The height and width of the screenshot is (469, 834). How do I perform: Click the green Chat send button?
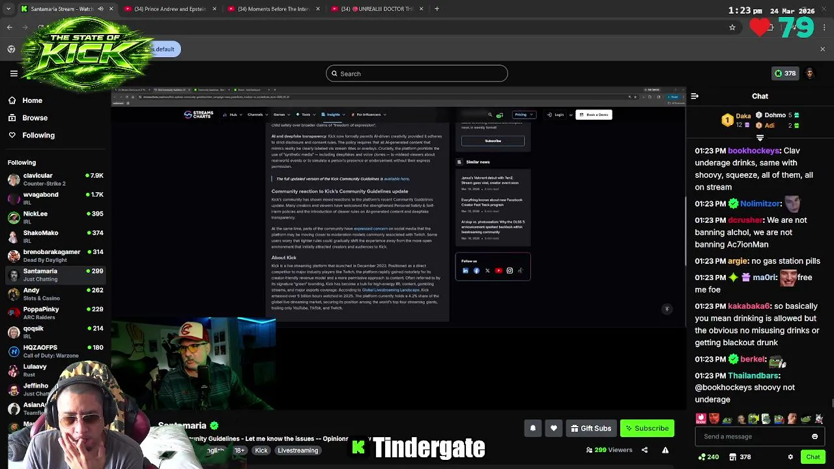click(812, 457)
